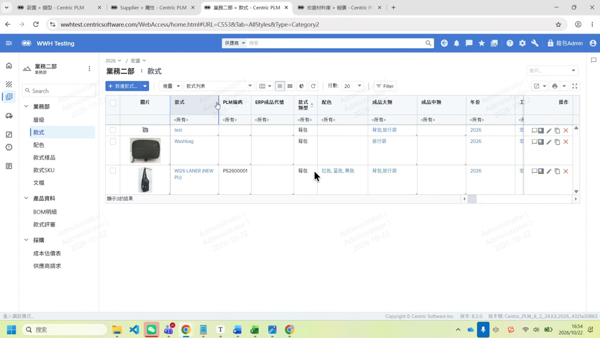This screenshot has height=338, width=600.
Task: Open the truck sourcing icon in left rail
Action: pyautogui.click(x=9, y=116)
